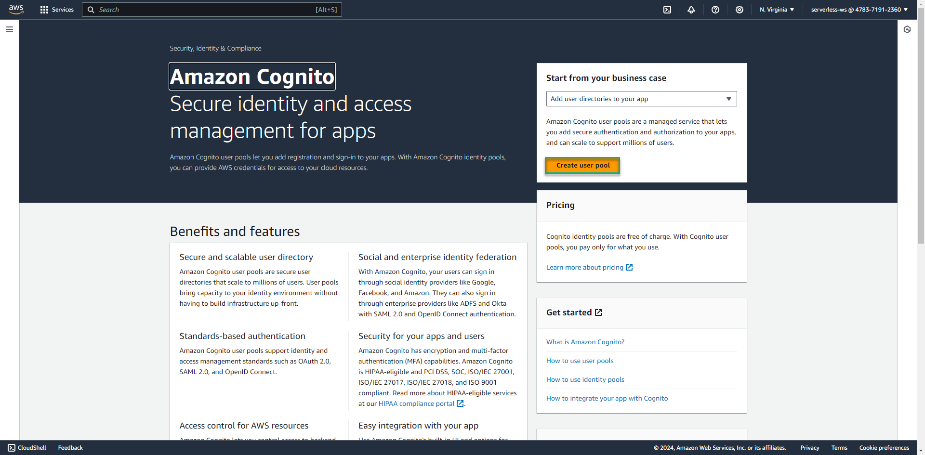Open the serverless-ws account menu
This screenshot has width=925, height=455.
(859, 10)
